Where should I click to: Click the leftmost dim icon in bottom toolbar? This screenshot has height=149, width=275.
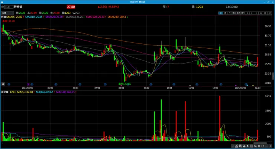(x=233, y=146)
